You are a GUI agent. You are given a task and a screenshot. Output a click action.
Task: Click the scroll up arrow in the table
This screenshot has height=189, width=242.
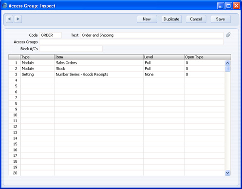[x=227, y=63]
